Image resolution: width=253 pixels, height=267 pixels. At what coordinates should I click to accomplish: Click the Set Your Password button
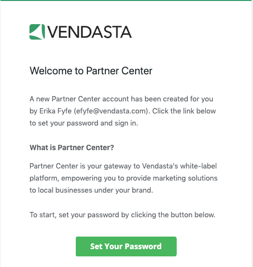click(126, 246)
